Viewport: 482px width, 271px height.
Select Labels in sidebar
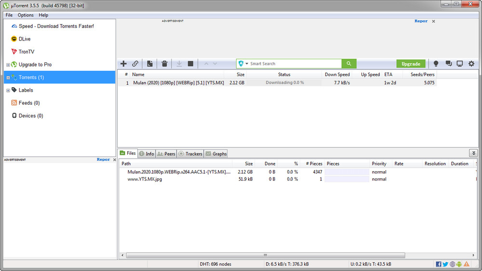(x=26, y=90)
